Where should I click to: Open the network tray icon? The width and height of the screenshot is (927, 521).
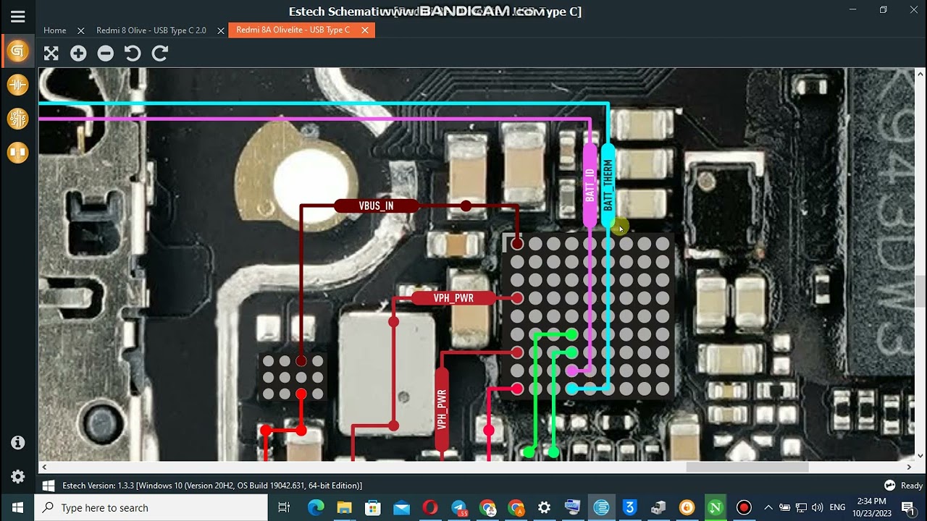click(x=801, y=507)
